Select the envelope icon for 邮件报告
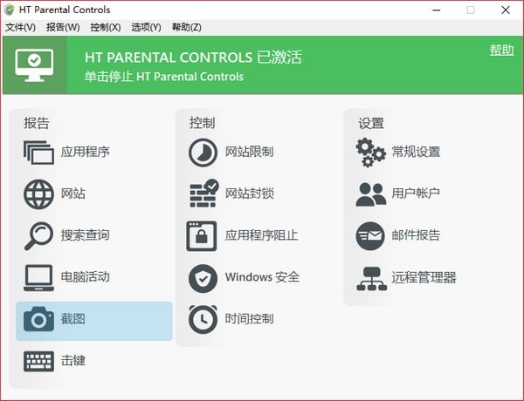The width and height of the screenshot is (524, 401). [x=370, y=236]
